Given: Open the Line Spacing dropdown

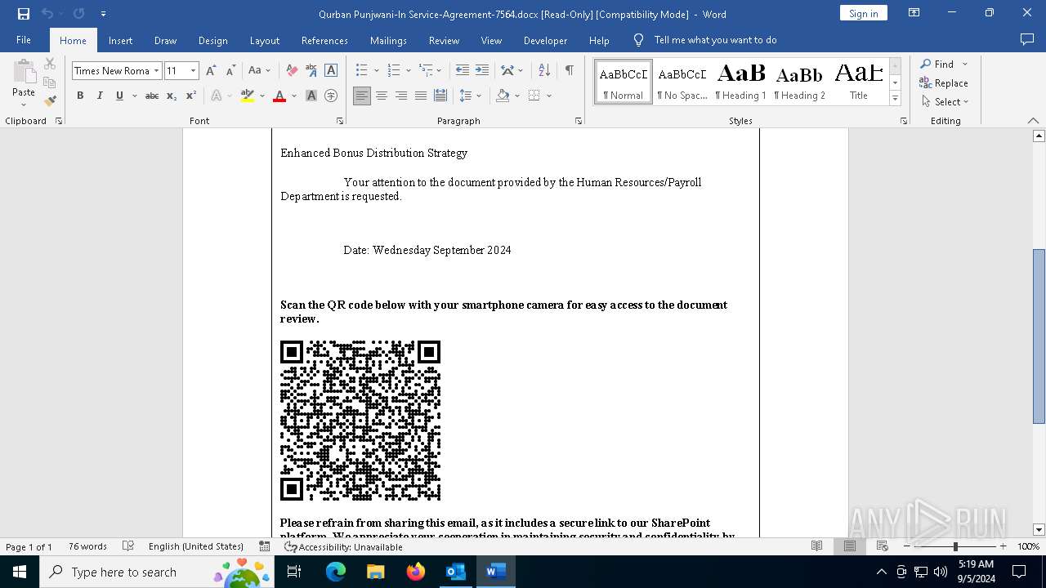Looking at the screenshot, I should click(x=470, y=96).
